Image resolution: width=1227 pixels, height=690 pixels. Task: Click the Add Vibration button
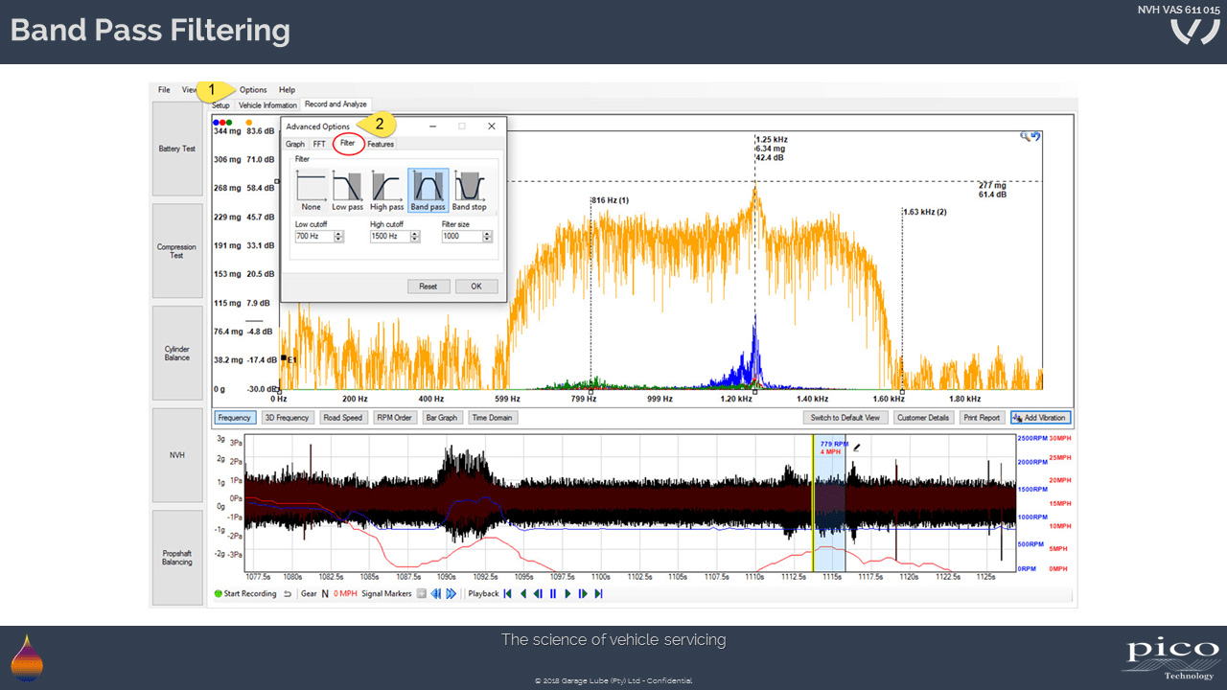click(x=1040, y=418)
